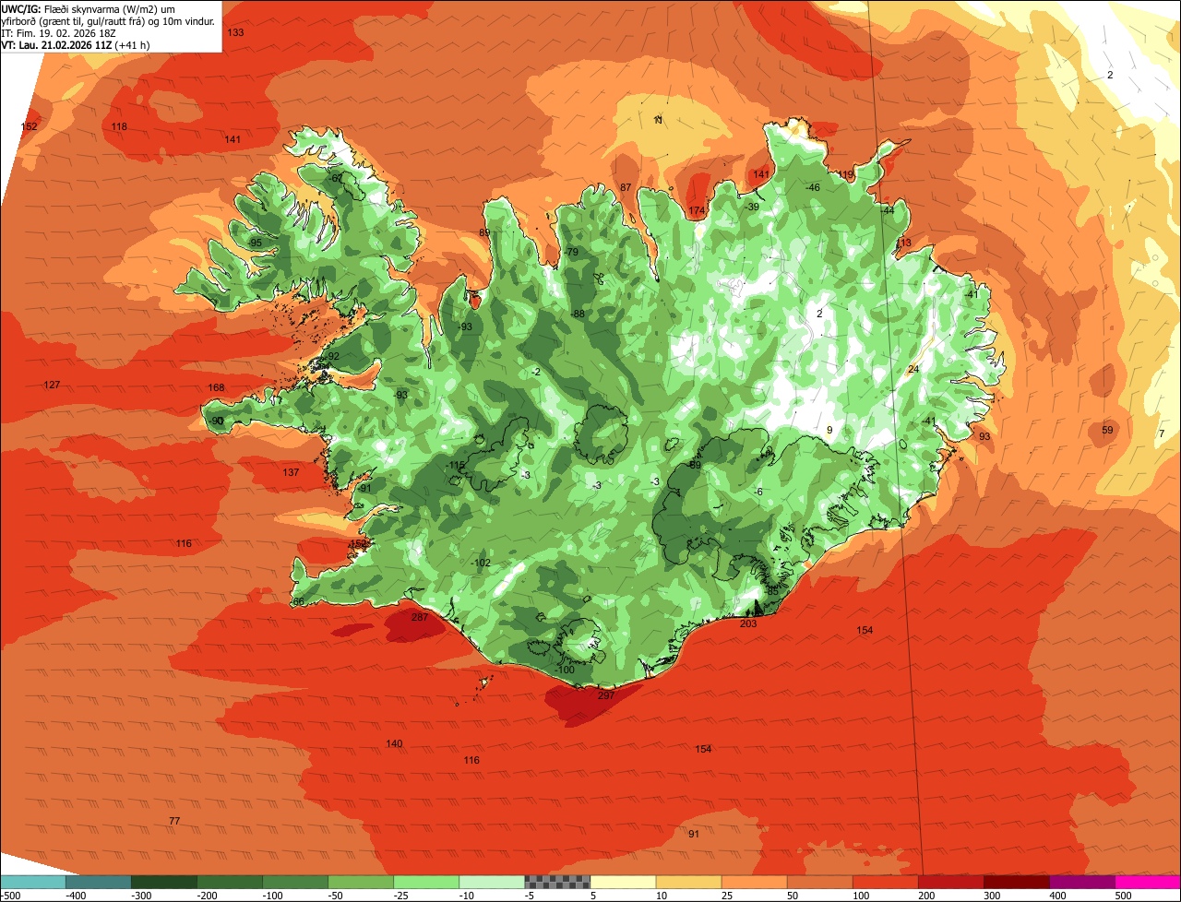Image resolution: width=1181 pixels, height=902 pixels.
Task: Click the map value 203
Action: 748,623
